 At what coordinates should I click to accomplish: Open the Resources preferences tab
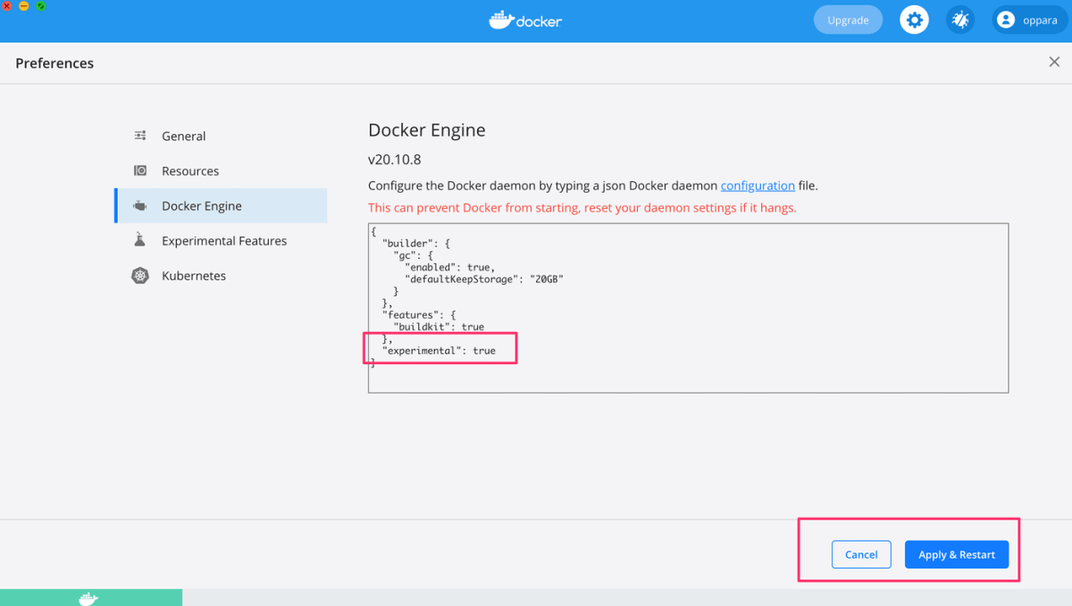[x=221, y=170]
